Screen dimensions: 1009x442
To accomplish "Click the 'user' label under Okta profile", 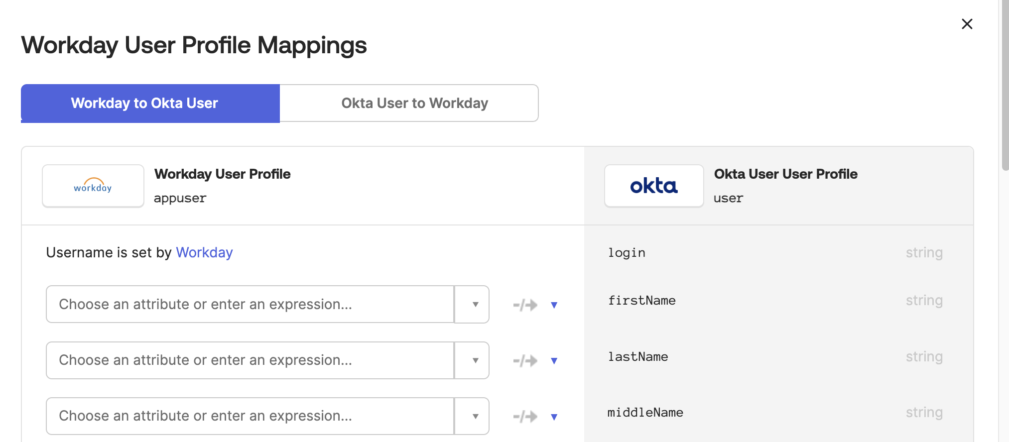I will coord(728,198).
